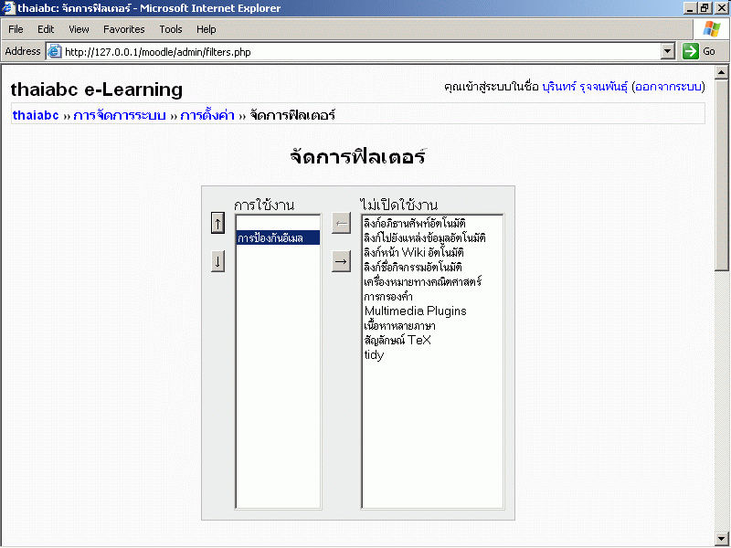Click the page scrollbar down arrow
Image resolution: width=731 pixels, height=548 pixels.
click(x=722, y=538)
